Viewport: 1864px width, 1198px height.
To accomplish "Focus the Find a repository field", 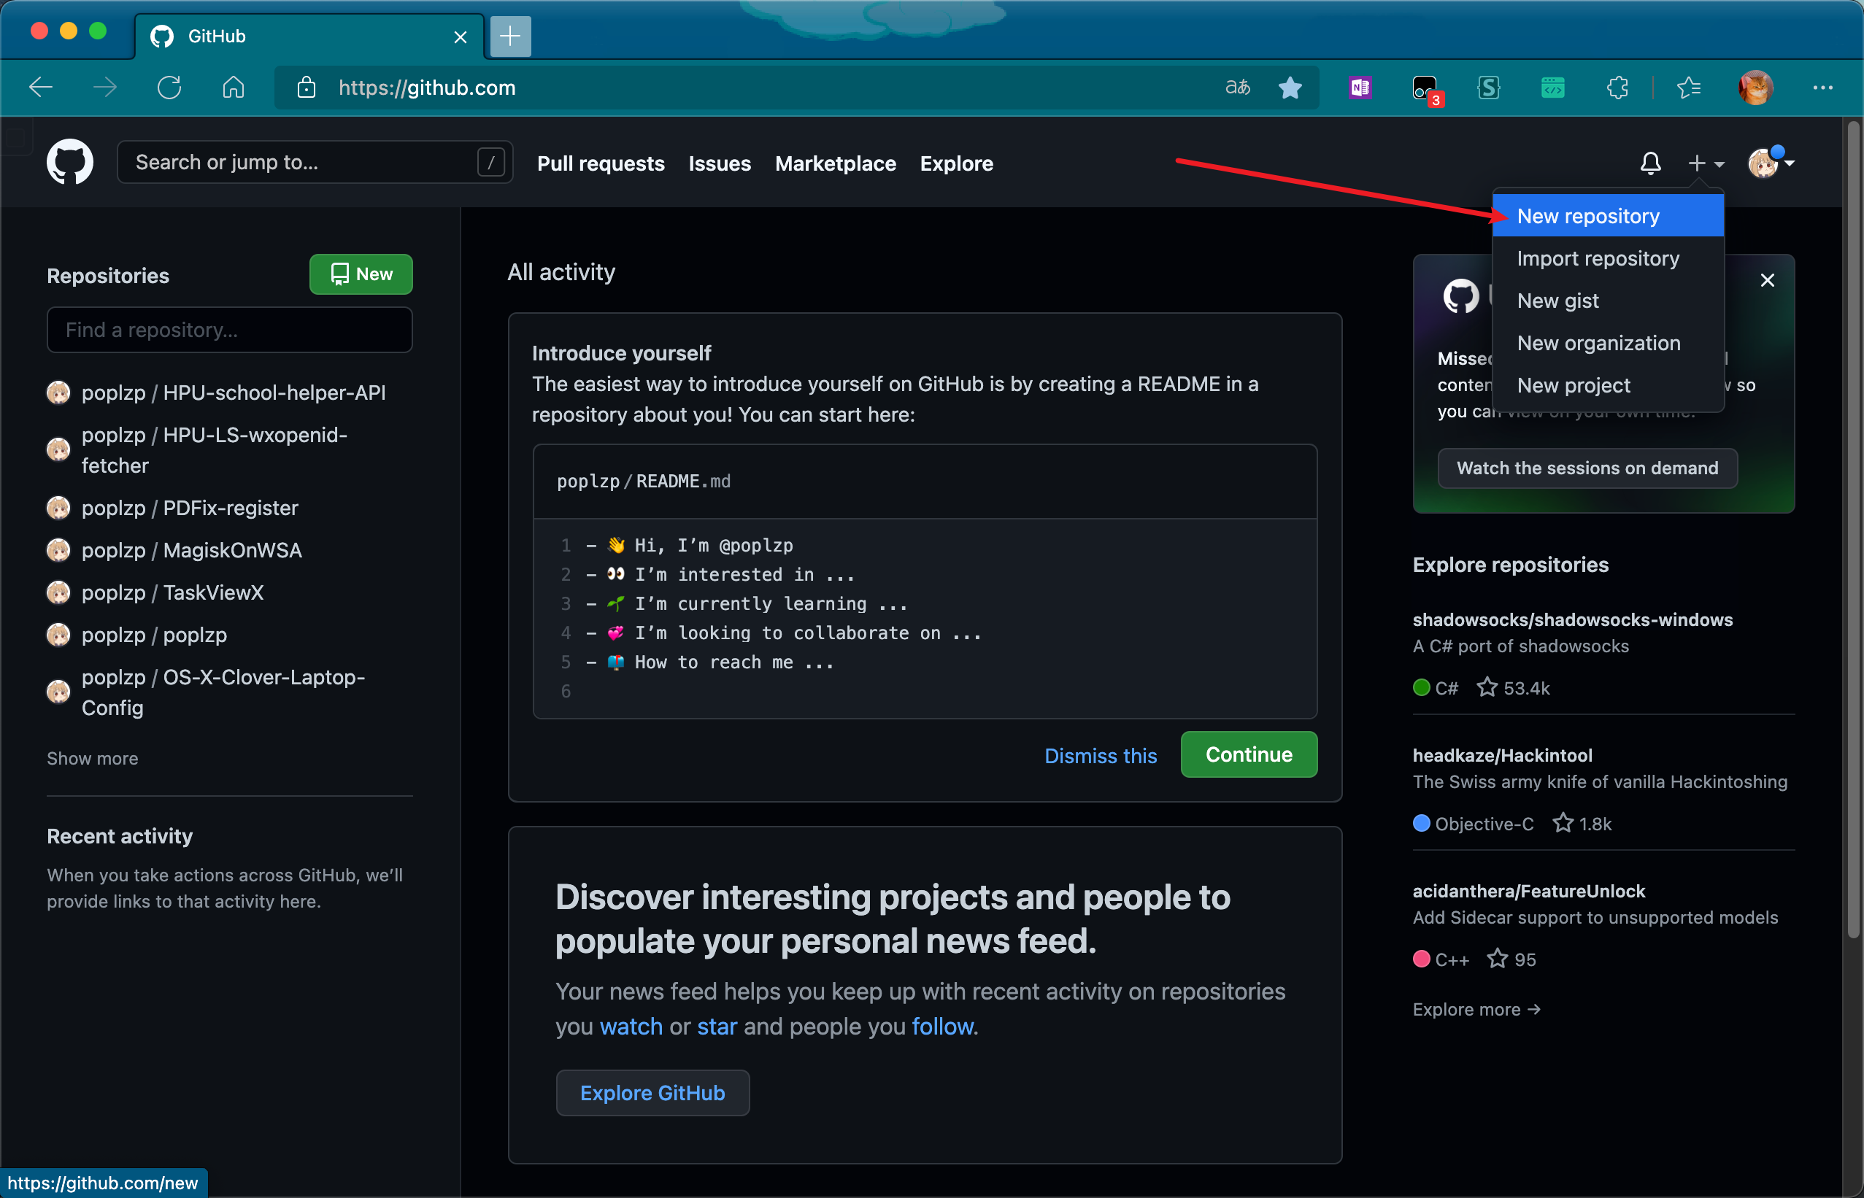I will pyautogui.click(x=229, y=330).
